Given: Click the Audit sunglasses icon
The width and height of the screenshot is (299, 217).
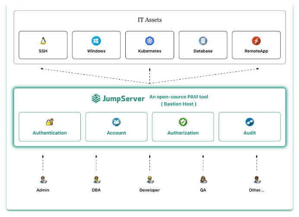Looking at the screenshot, I should (x=250, y=122).
